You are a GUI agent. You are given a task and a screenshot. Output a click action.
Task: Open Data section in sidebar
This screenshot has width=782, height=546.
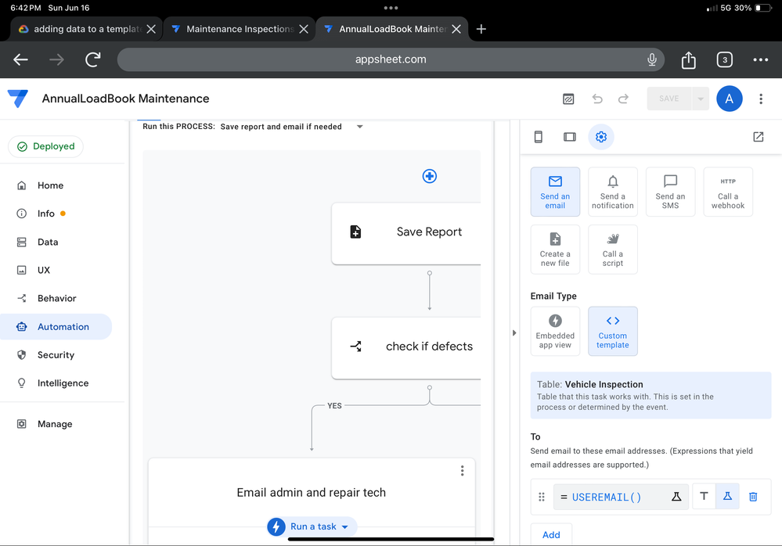pyautogui.click(x=48, y=242)
